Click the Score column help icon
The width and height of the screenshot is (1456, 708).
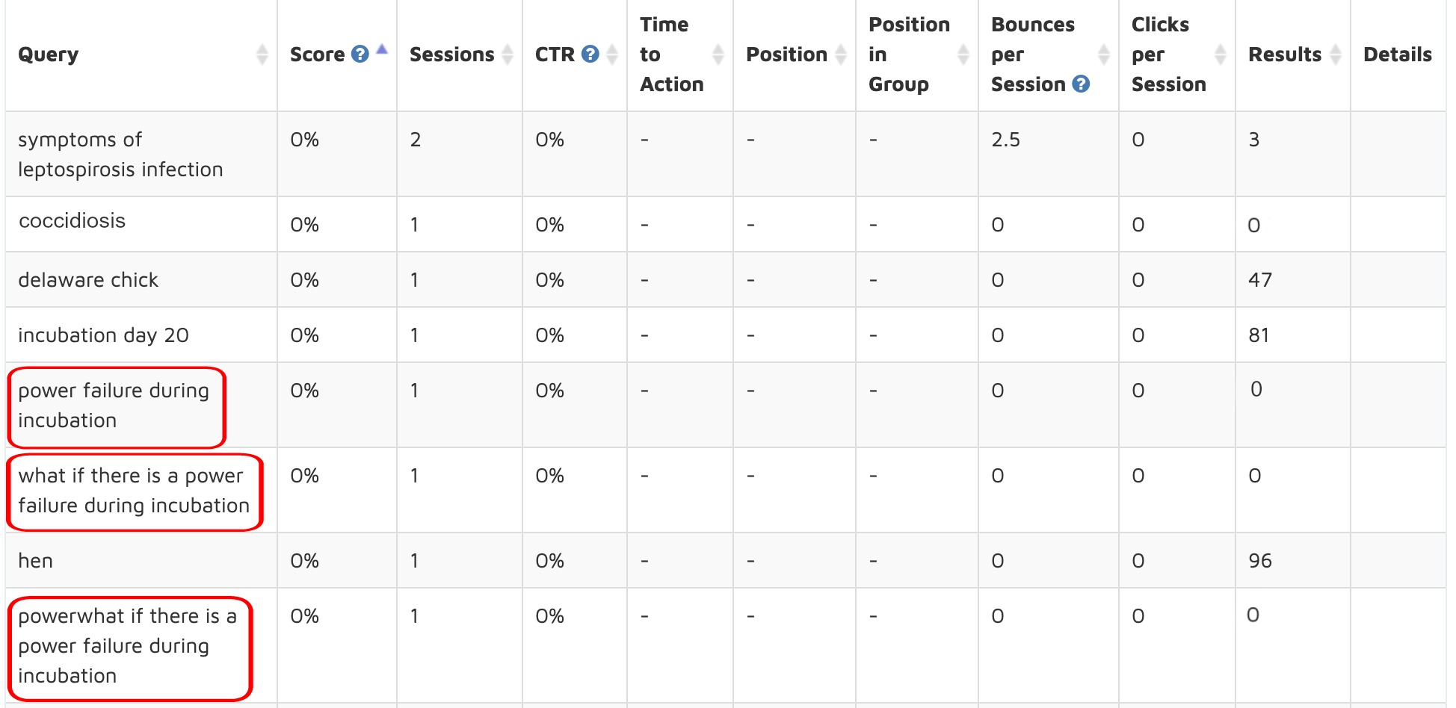pos(360,55)
